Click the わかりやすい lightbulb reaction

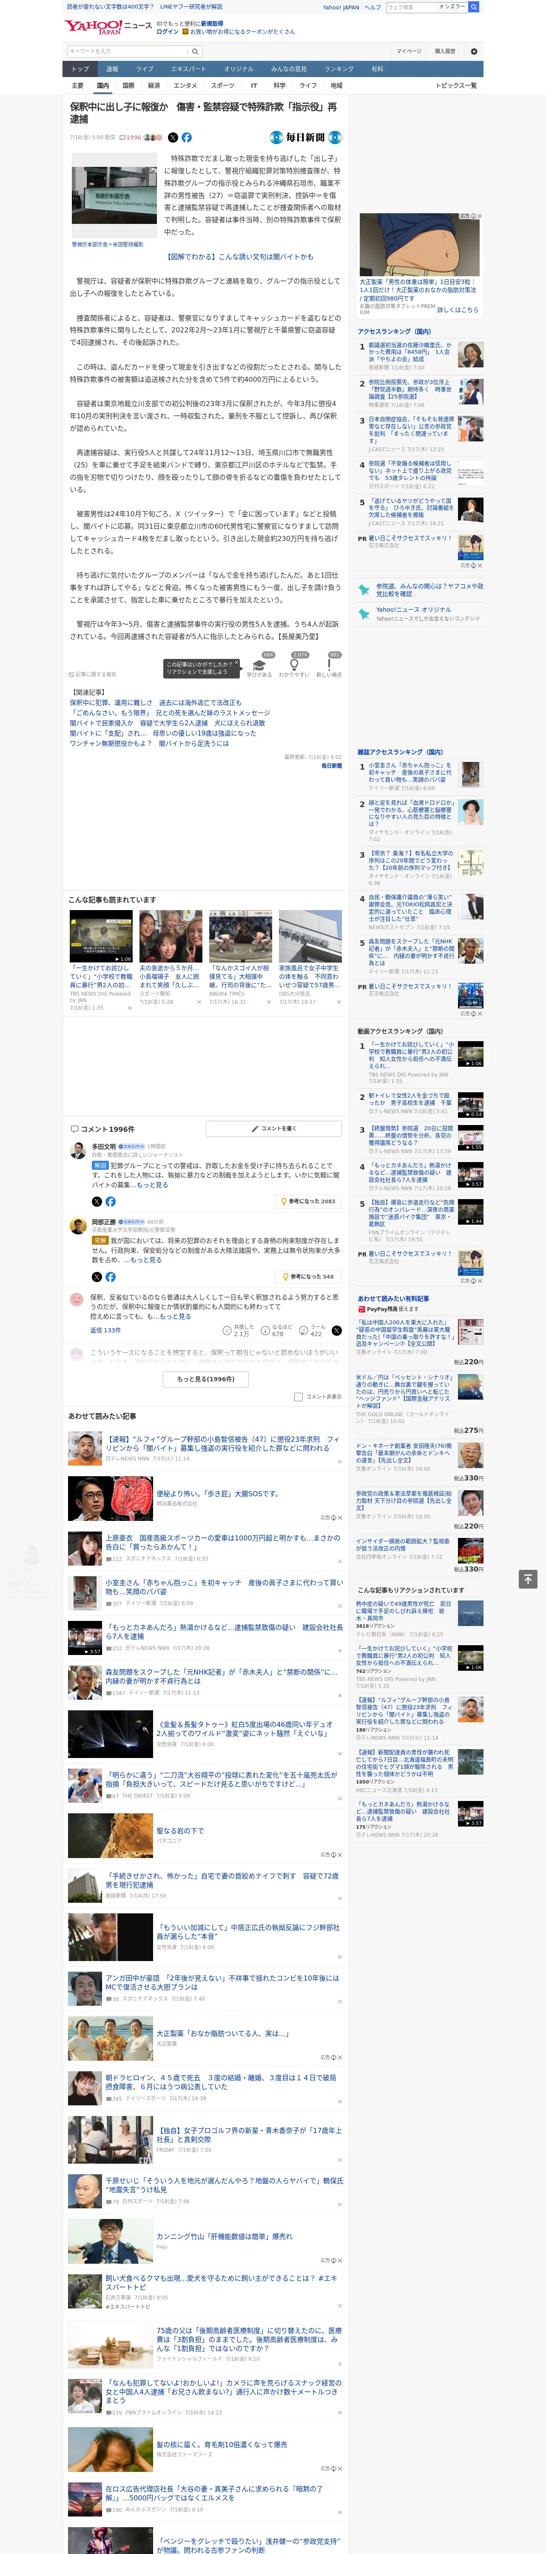pos(293,665)
